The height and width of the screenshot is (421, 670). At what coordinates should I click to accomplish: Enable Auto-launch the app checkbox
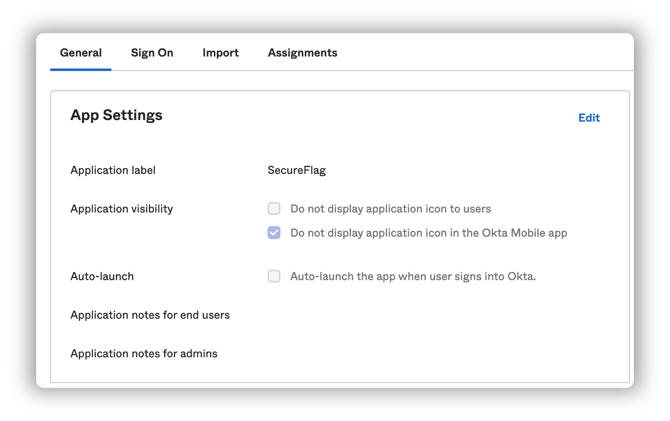point(274,276)
